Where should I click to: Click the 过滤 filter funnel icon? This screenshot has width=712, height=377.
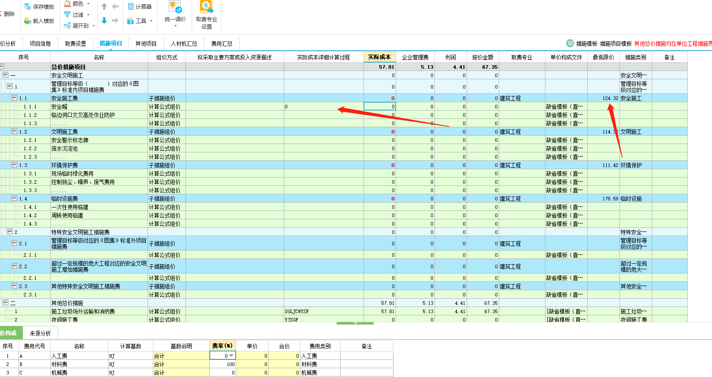tap(67, 15)
